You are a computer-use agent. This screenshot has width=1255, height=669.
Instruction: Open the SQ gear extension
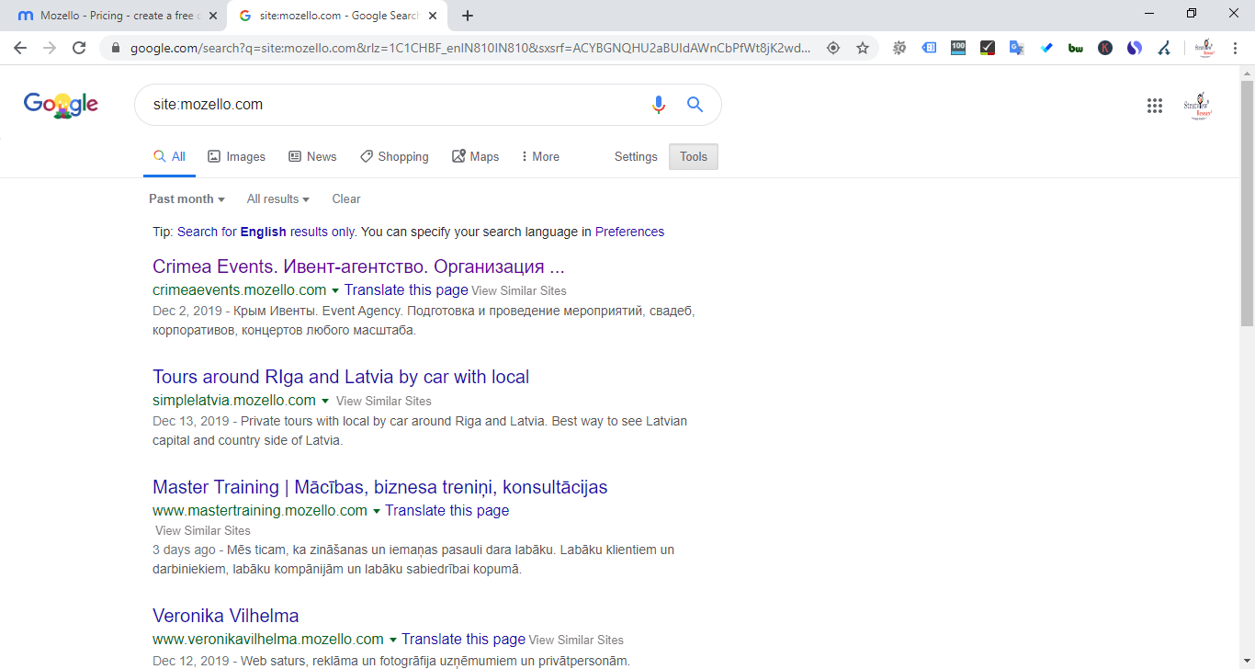tap(899, 48)
